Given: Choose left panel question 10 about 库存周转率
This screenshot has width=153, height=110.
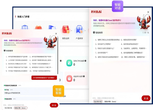Looking at the screenshot, I should (x=41, y=71).
